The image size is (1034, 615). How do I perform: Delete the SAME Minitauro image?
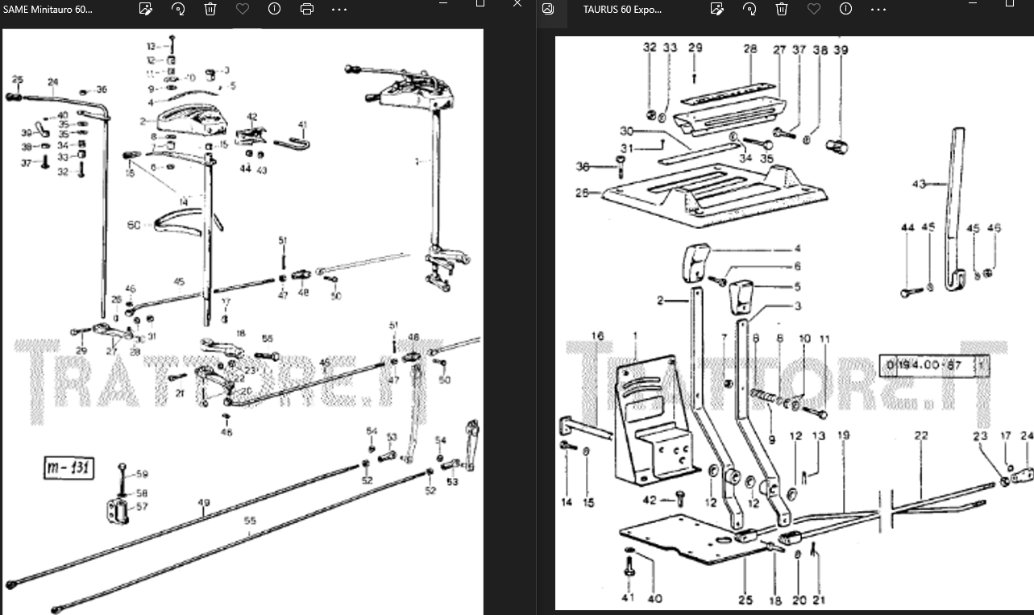[210, 9]
